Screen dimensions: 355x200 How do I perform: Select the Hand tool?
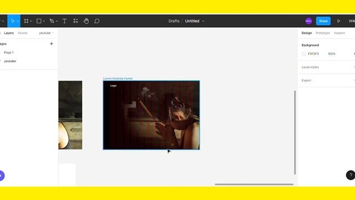pyautogui.click(x=87, y=21)
